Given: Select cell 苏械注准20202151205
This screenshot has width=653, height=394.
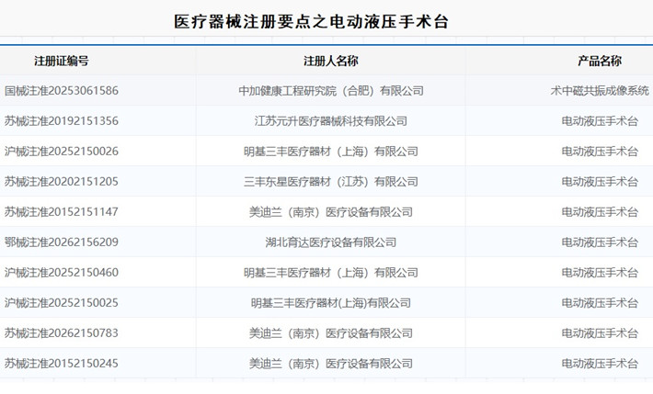Looking at the screenshot, I should [62, 182].
